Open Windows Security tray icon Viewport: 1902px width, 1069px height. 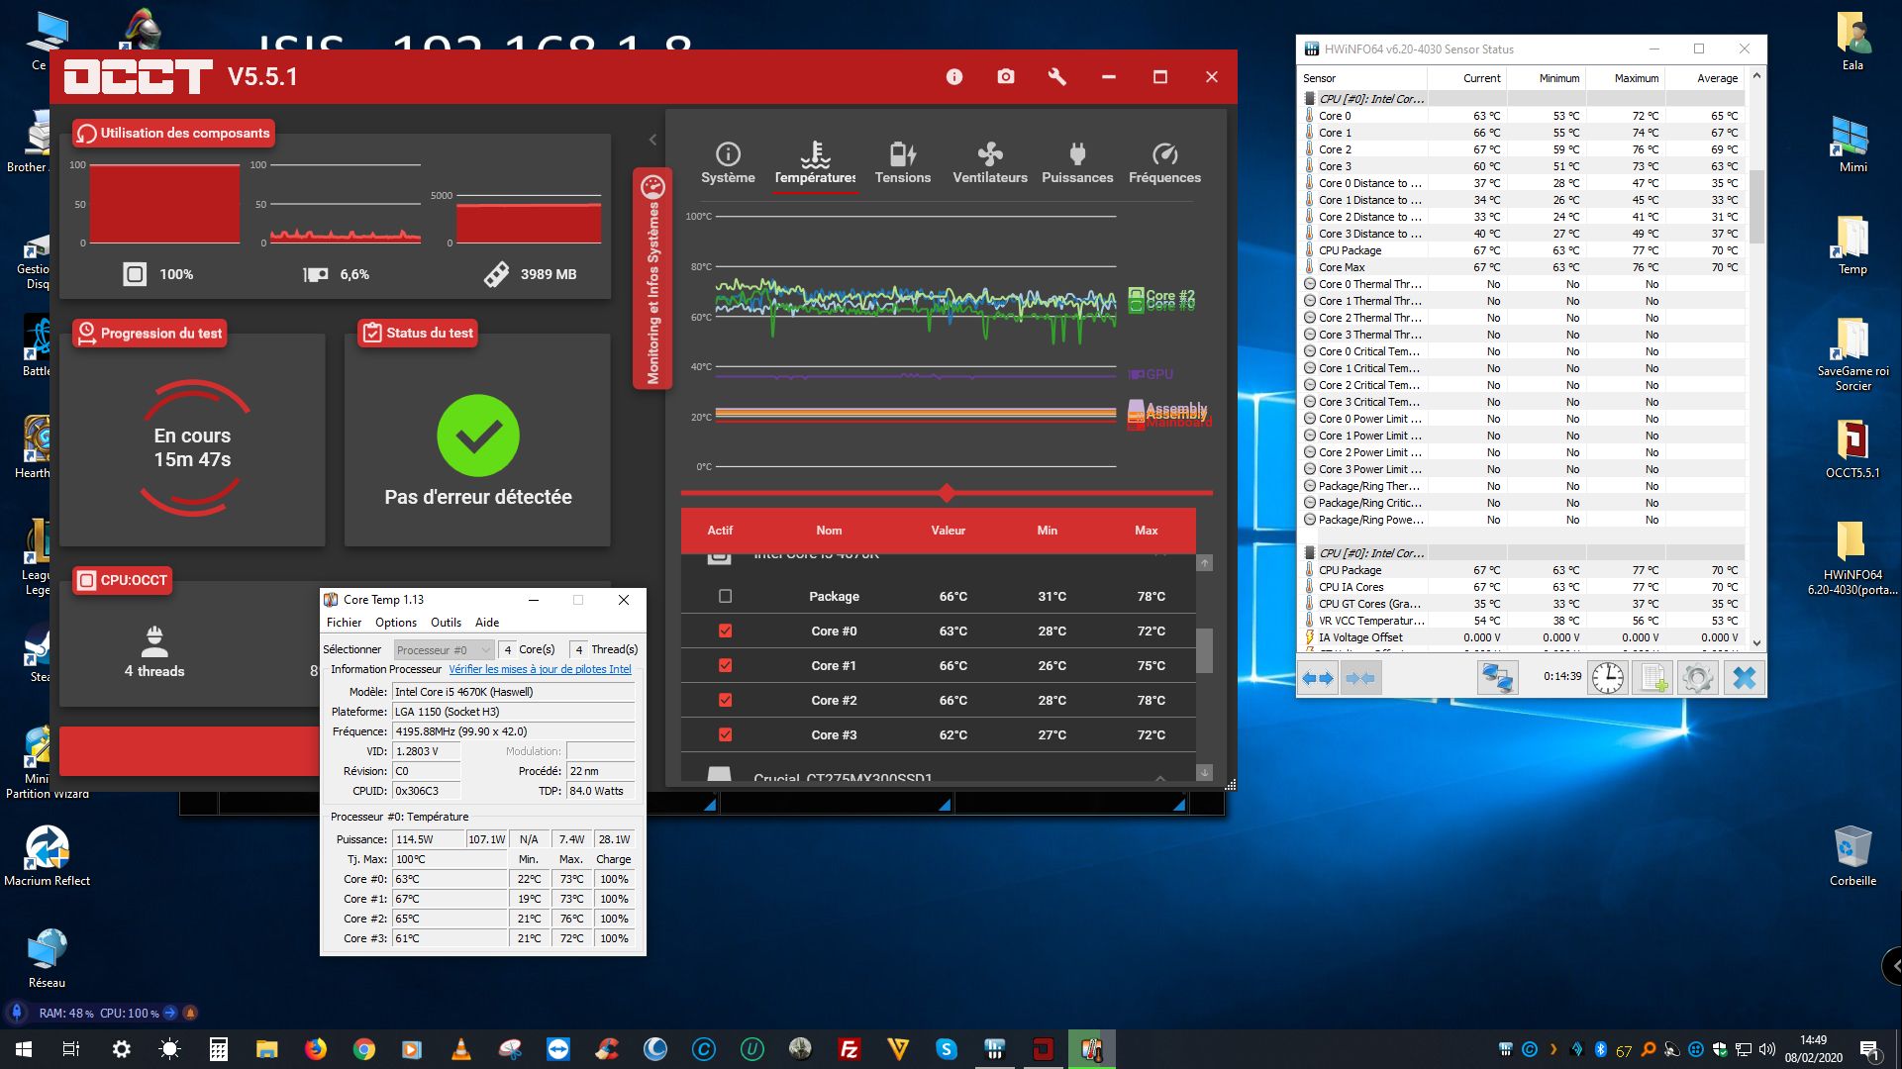click(x=1720, y=1049)
